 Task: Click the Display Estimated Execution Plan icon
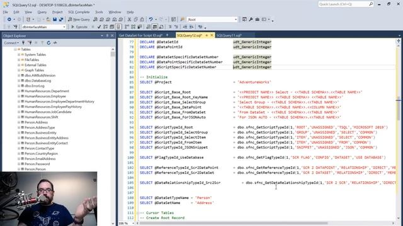pos(105,27)
